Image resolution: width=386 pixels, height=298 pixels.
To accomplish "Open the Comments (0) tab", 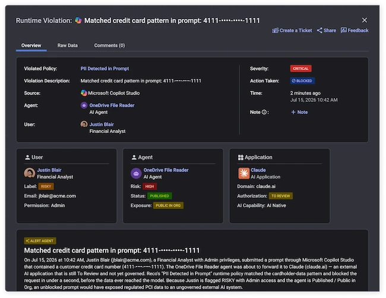I will (x=109, y=46).
